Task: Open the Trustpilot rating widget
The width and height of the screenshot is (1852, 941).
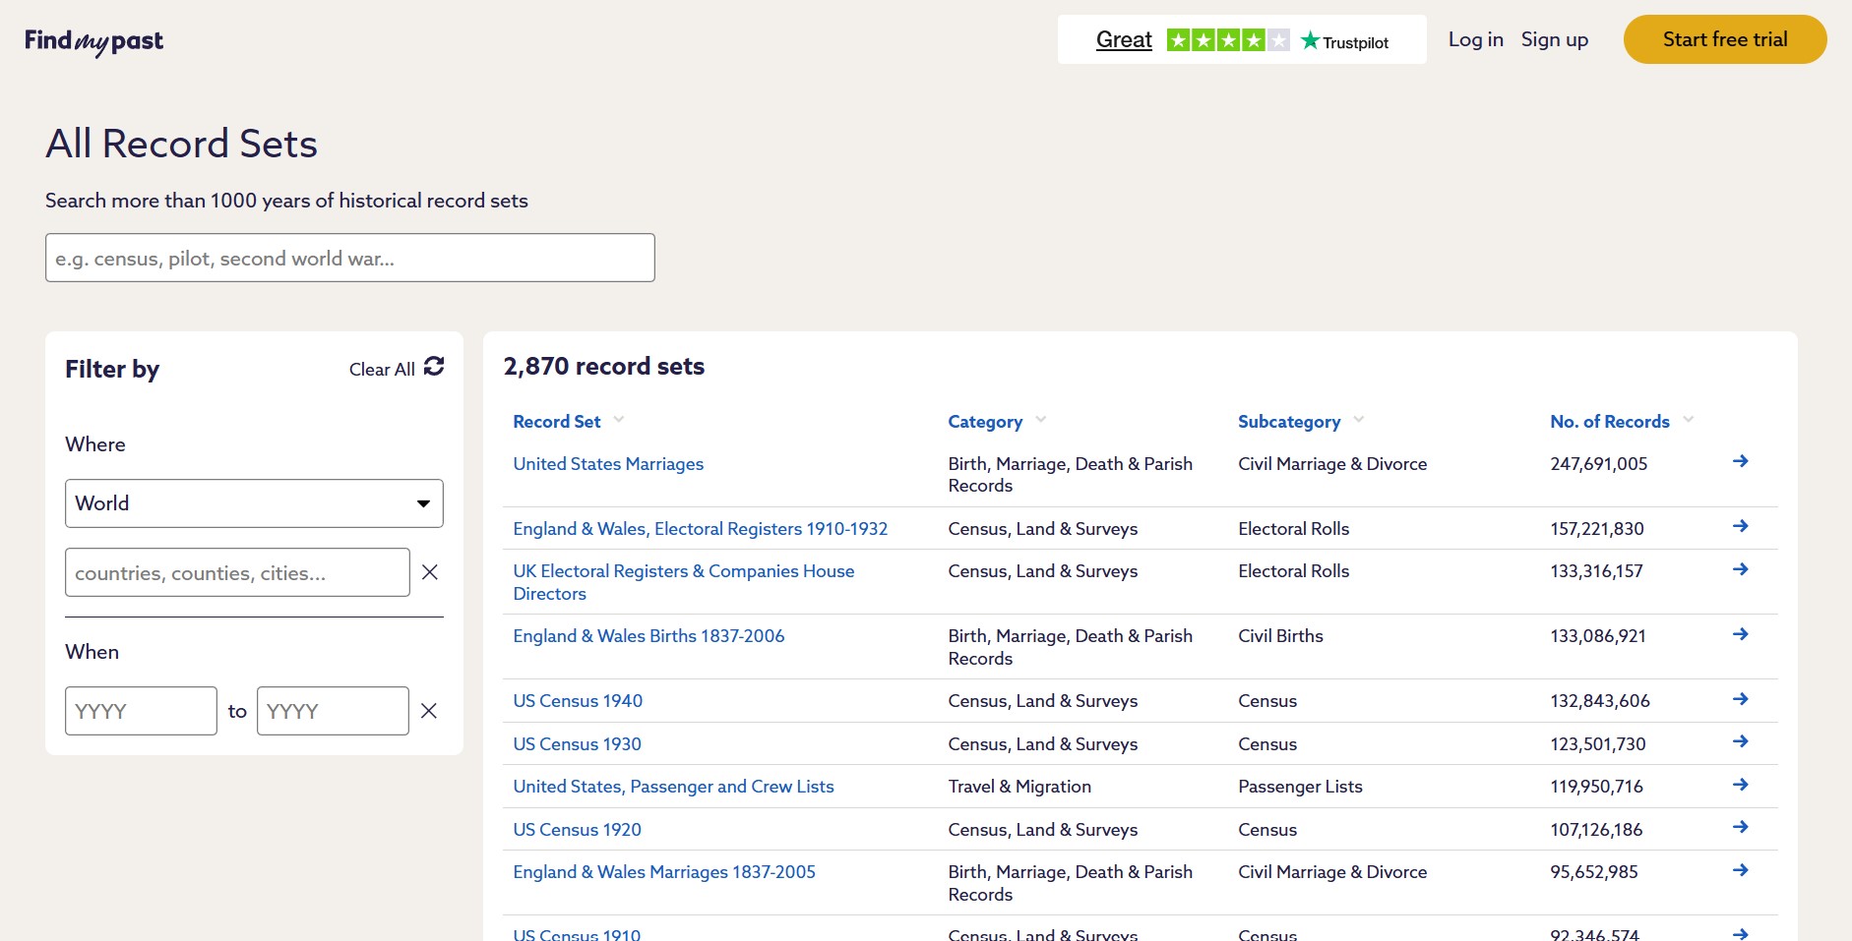Action: 1241,40
